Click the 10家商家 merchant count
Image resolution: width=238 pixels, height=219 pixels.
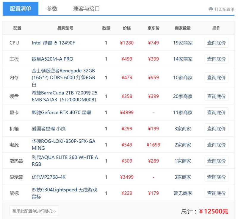183,77
